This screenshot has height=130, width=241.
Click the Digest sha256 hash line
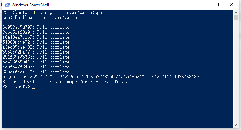[x=101, y=77]
